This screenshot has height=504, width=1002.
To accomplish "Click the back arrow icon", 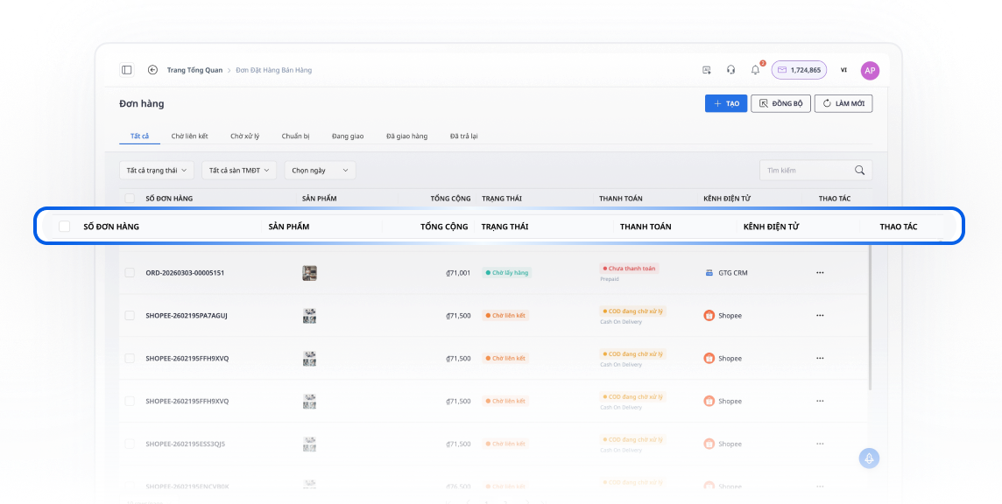I will (x=152, y=70).
